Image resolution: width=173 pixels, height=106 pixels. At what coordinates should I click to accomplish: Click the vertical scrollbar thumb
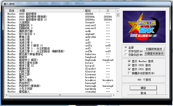118,15
